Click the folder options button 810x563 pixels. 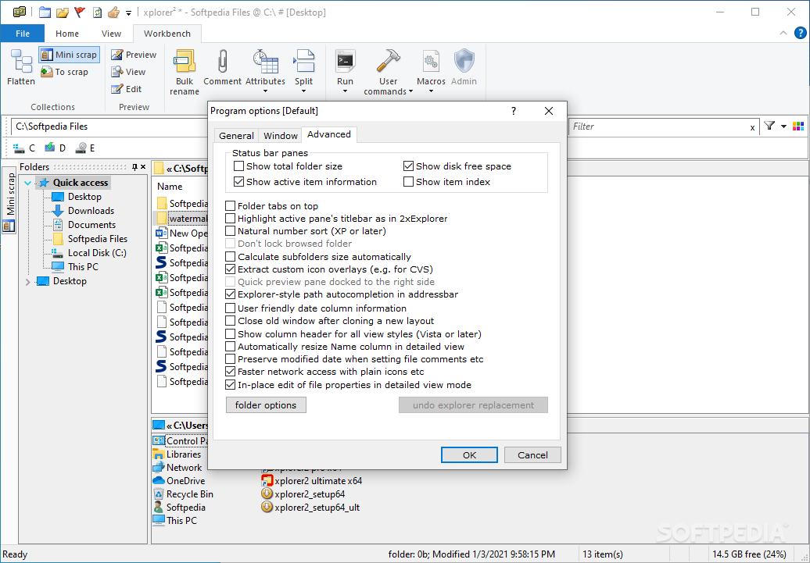(x=266, y=405)
